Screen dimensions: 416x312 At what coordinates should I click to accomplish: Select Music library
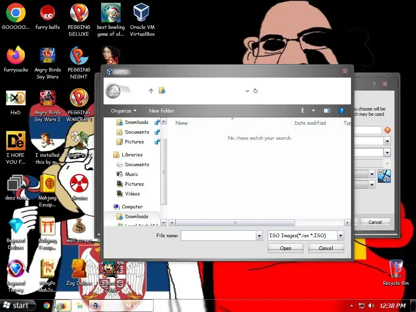click(131, 174)
